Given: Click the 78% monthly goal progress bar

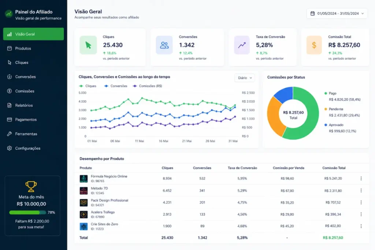Looking at the screenshot, I should tap(27, 212).
